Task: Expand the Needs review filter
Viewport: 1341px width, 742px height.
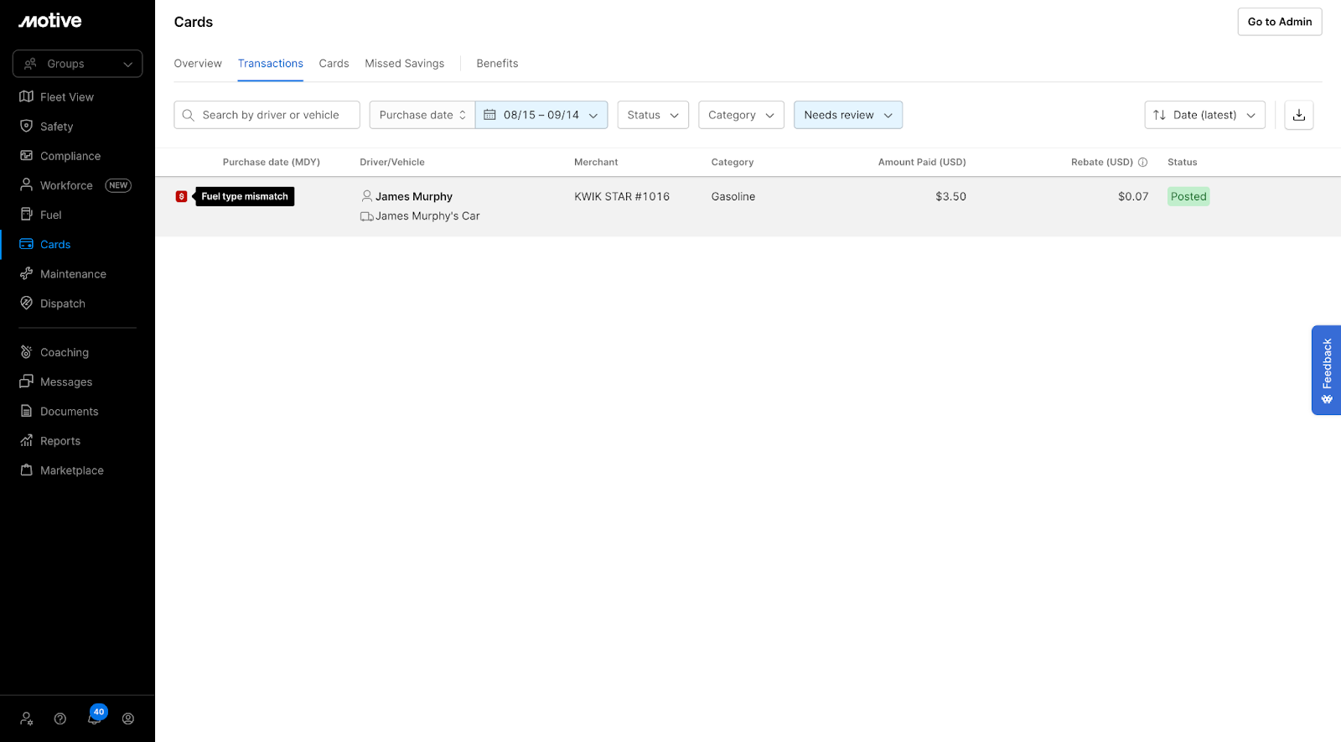Action: point(847,115)
